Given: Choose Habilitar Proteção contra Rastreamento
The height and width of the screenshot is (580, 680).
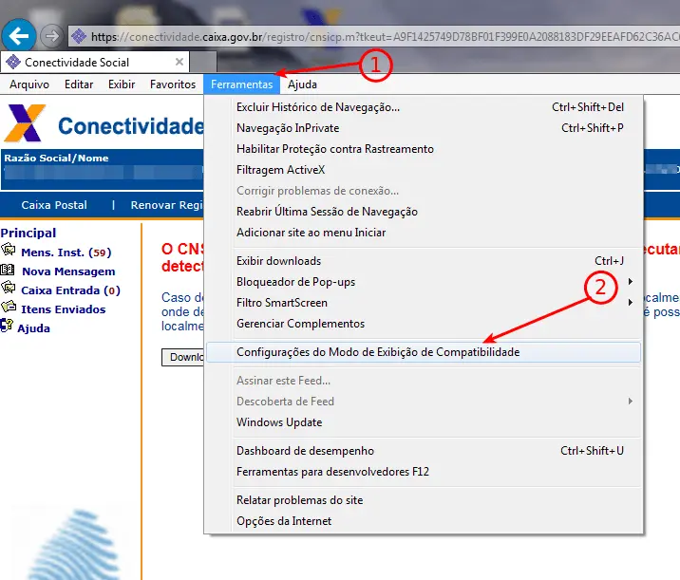Looking at the screenshot, I should coord(424,149).
